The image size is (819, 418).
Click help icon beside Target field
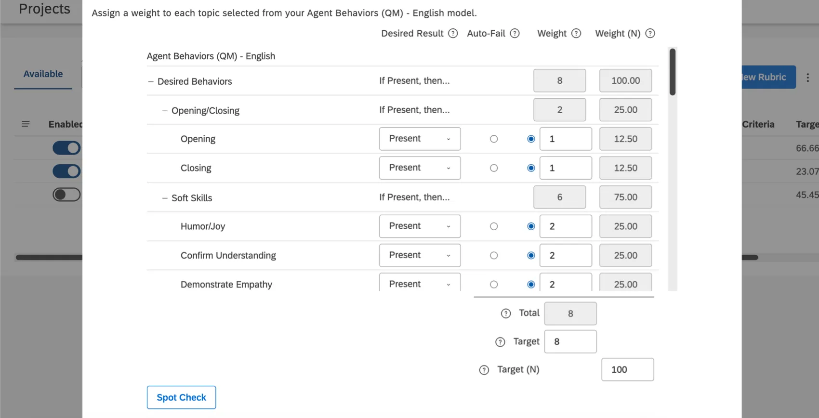(500, 342)
